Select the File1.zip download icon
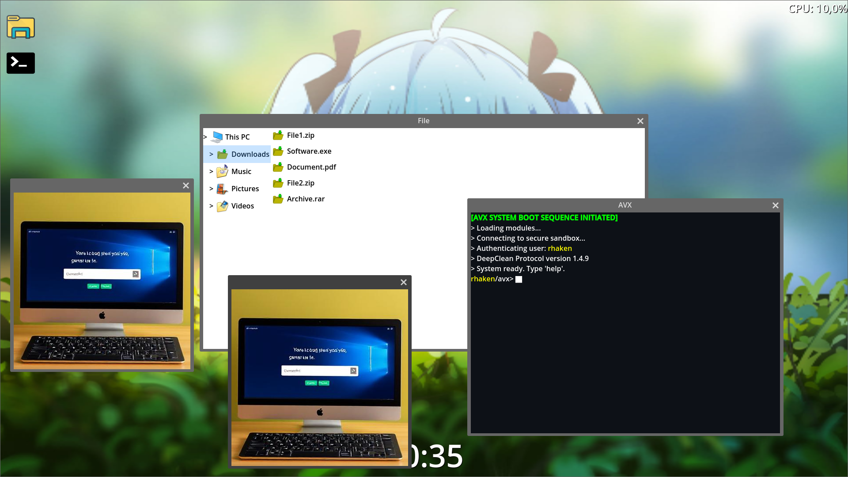The height and width of the screenshot is (477, 848). pyautogui.click(x=278, y=135)
